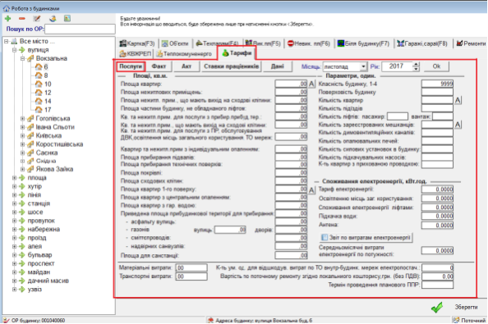Switch to the Теплокомуненерго tab

tap(184, 54)
